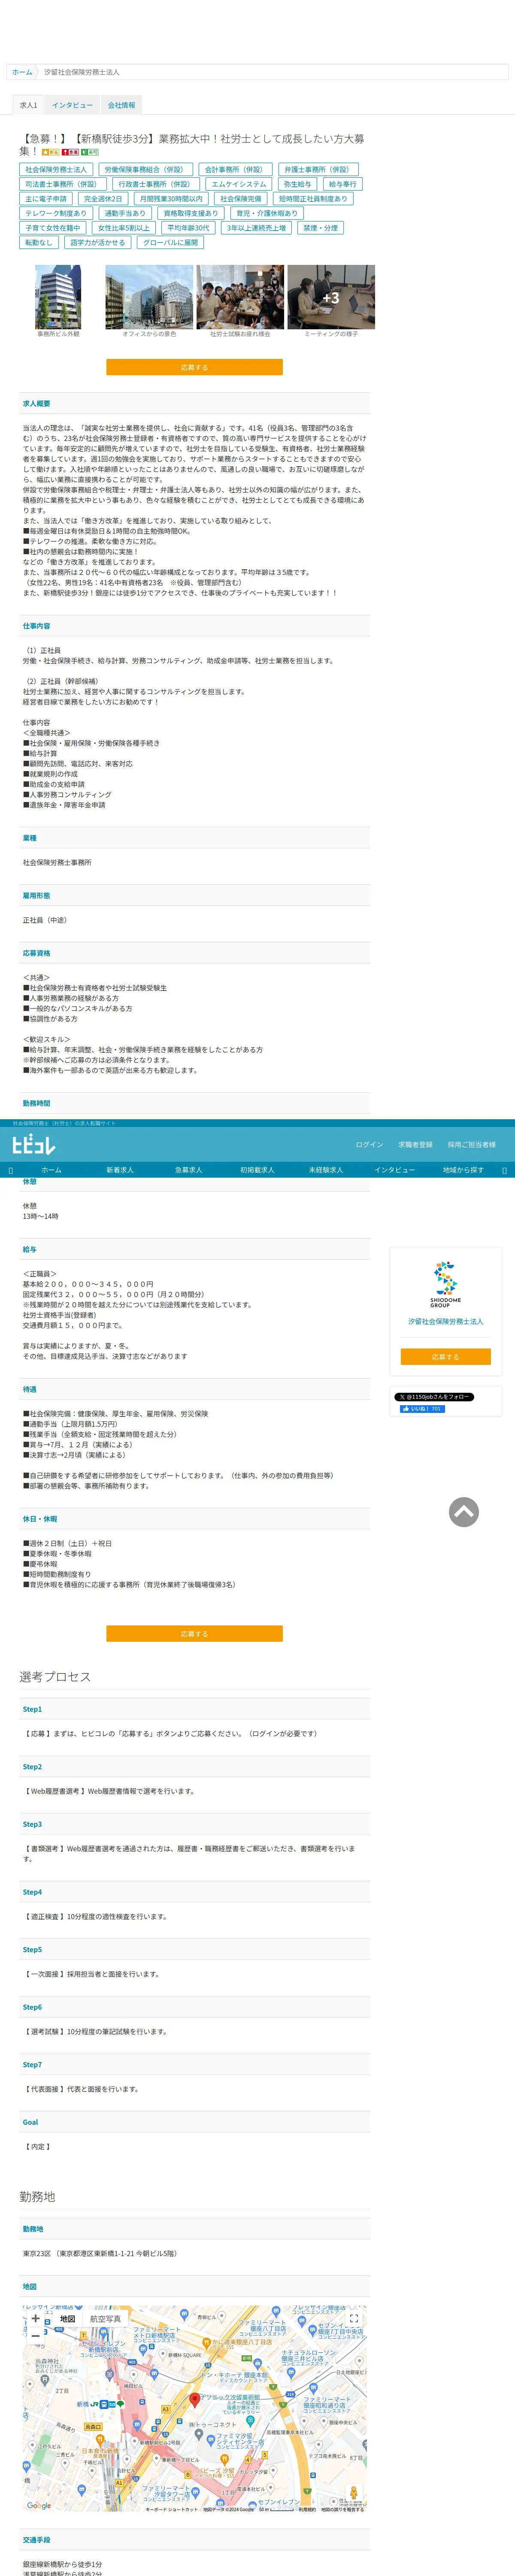Click the 語学力が活かせる tag
Screen dimensions: 515x2576
point(97,242)
